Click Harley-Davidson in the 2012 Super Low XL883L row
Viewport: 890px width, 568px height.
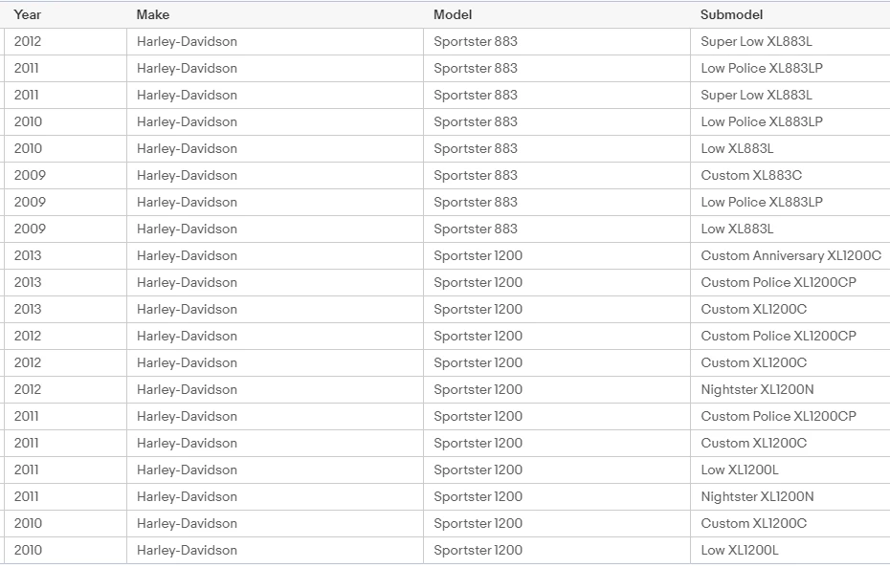coord(187,41)
